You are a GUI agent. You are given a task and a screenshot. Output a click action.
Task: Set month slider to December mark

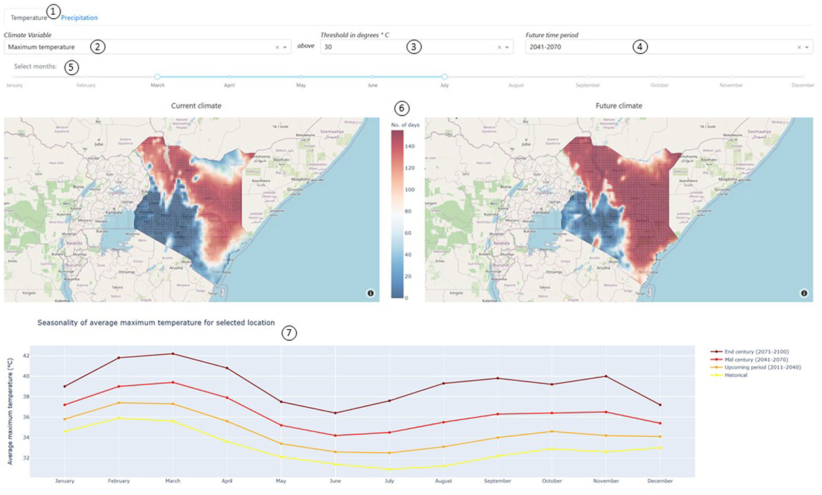tap(803, 77)
